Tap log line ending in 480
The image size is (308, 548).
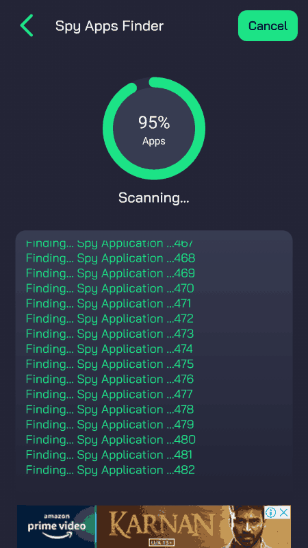pyautogui.click(x=111, y=440)
